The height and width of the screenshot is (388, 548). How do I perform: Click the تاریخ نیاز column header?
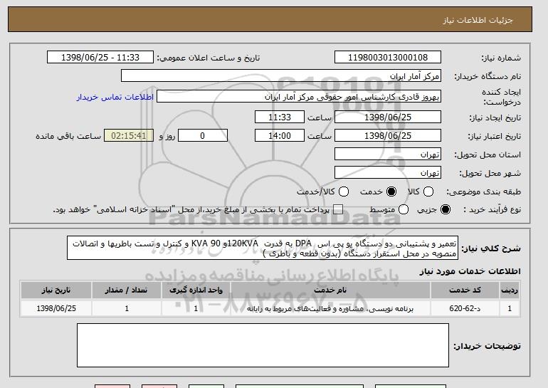click(56, 290)
